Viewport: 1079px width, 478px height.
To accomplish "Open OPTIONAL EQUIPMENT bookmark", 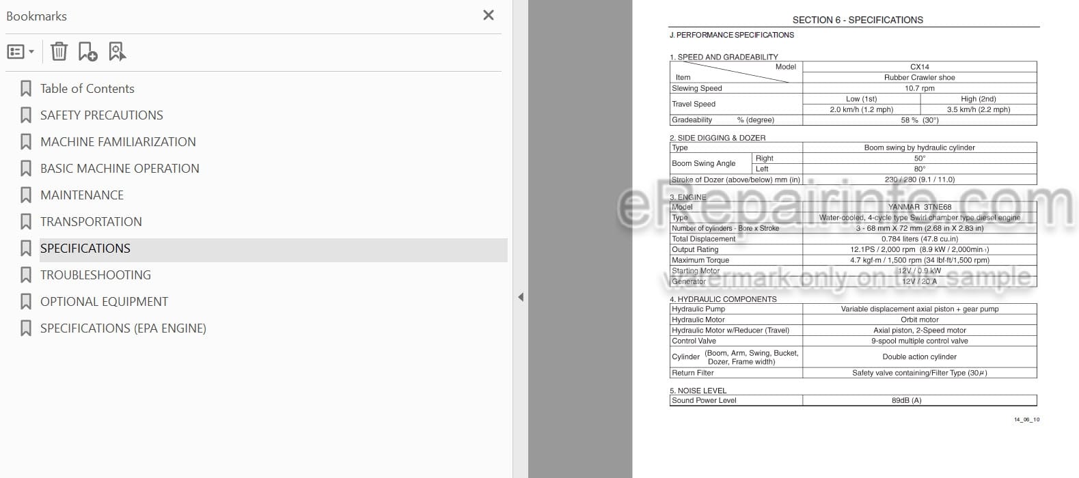I will pos(104,302).
